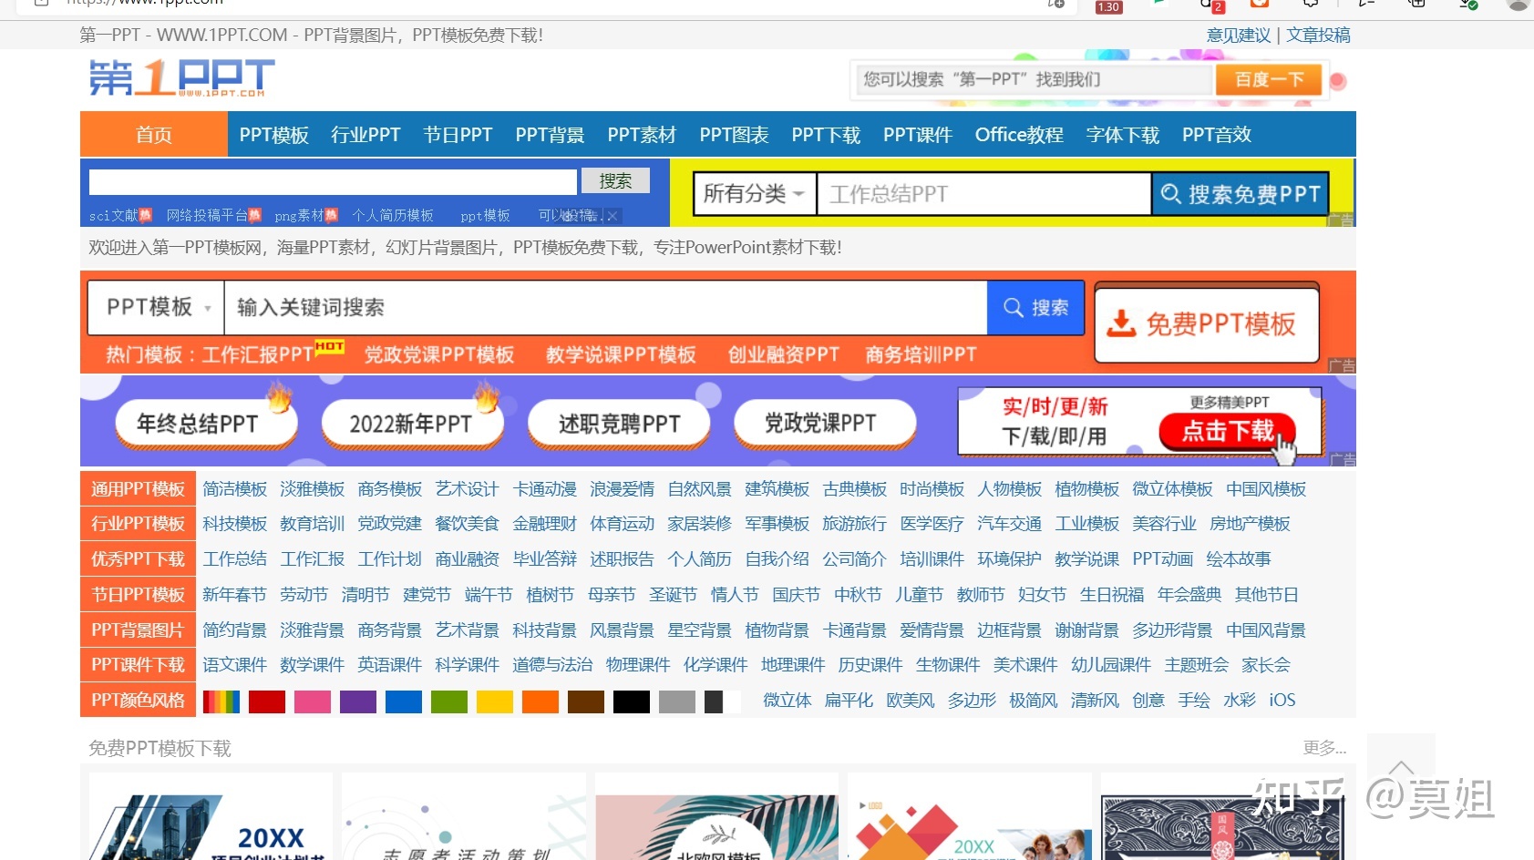
Task: Click the 意见建议 link
Action: pos(1238,35)
